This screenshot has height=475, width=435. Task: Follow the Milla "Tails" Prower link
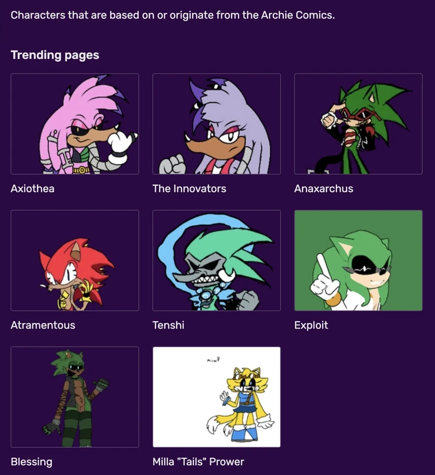pos(198,462)
